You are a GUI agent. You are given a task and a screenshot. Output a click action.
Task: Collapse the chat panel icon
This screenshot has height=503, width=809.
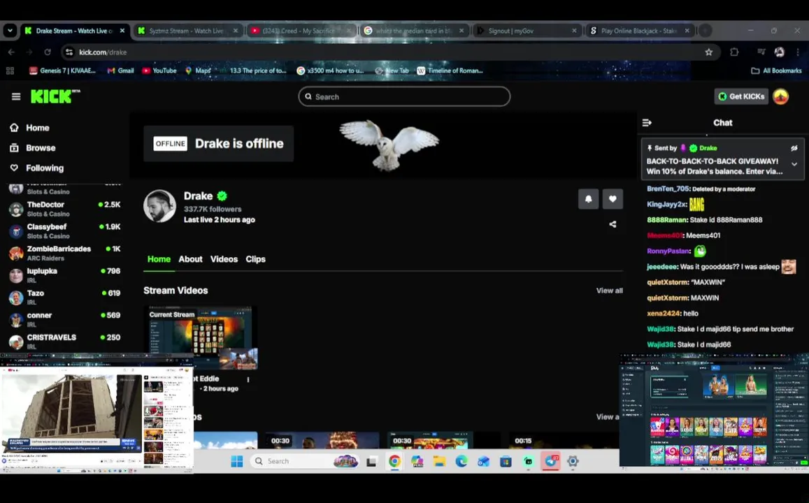(x=647, y=123)
